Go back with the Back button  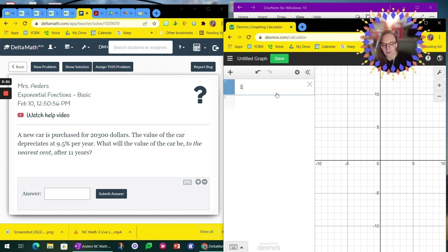tap(18, 67)
